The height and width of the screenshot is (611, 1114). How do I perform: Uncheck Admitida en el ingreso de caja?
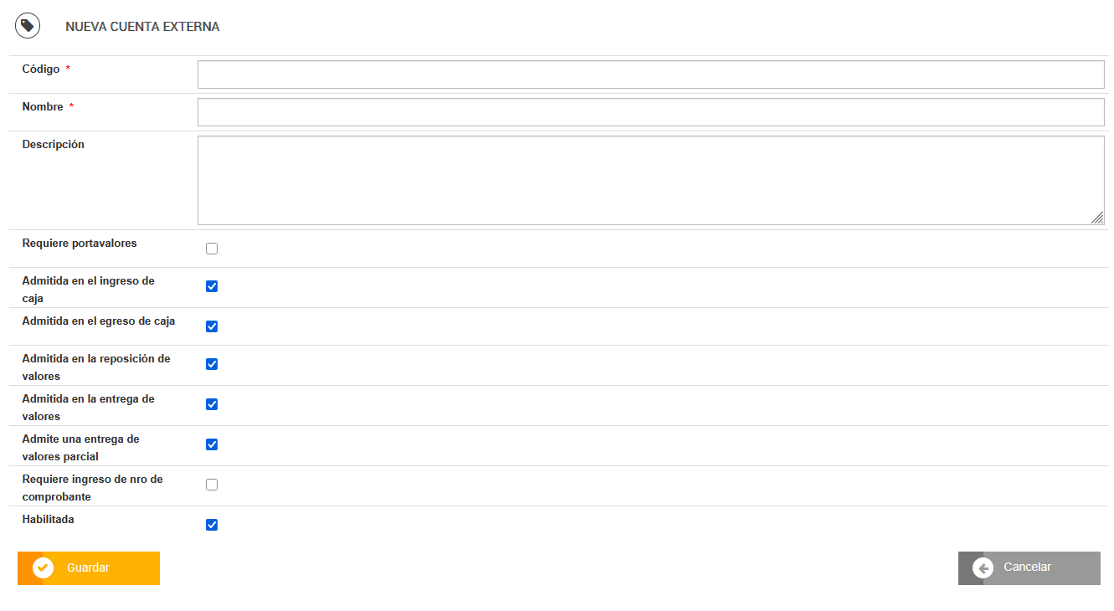click(x=212, y=286)
